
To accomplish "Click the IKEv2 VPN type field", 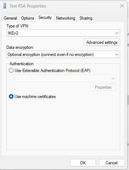I will coord(63,33).
